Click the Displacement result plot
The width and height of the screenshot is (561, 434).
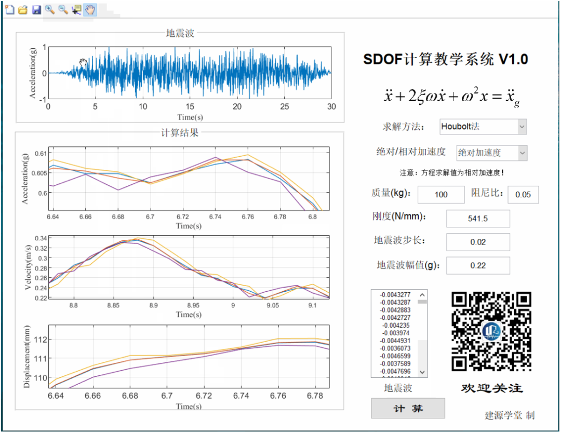(x=189, y=357)
